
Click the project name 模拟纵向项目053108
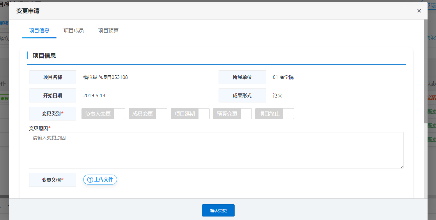coord(105,77)
